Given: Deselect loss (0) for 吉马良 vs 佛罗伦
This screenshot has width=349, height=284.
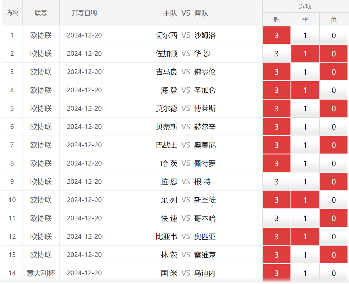Looking at the screenshot, I should [333, 72].
